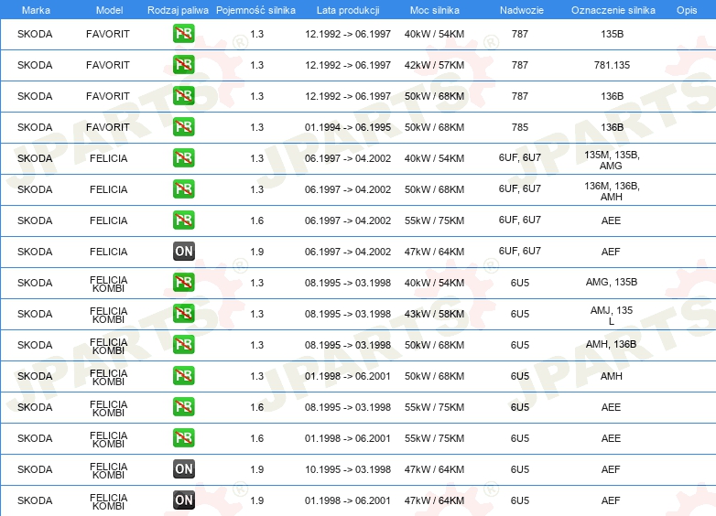Select the petrol icon in the FELICIA 6UF, 6U7 AEE row
The width and height of the screenshot is (716, 516).
coord(183,220)
